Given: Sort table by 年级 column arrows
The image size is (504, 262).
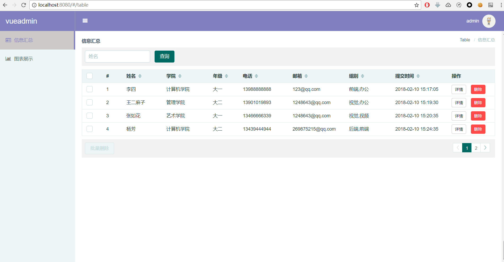Looking at the screenshot, I should pyautogui.click(x=227, y=76).
